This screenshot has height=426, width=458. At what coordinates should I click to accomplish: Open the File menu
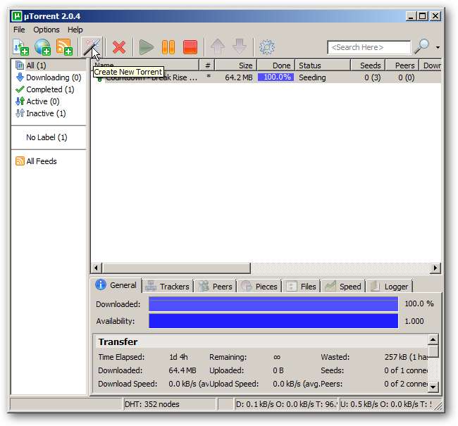pos(19,30)
